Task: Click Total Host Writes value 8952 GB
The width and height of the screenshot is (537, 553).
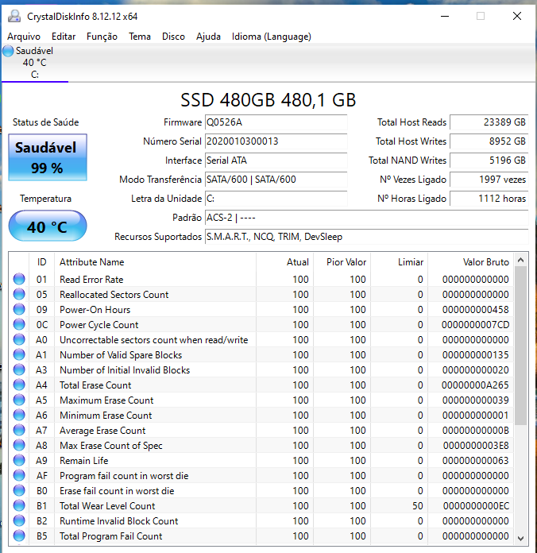Action: pyautogui.click(x=489, y=141)
